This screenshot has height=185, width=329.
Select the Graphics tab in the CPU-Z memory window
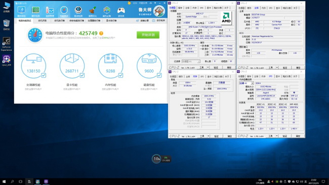209,77
